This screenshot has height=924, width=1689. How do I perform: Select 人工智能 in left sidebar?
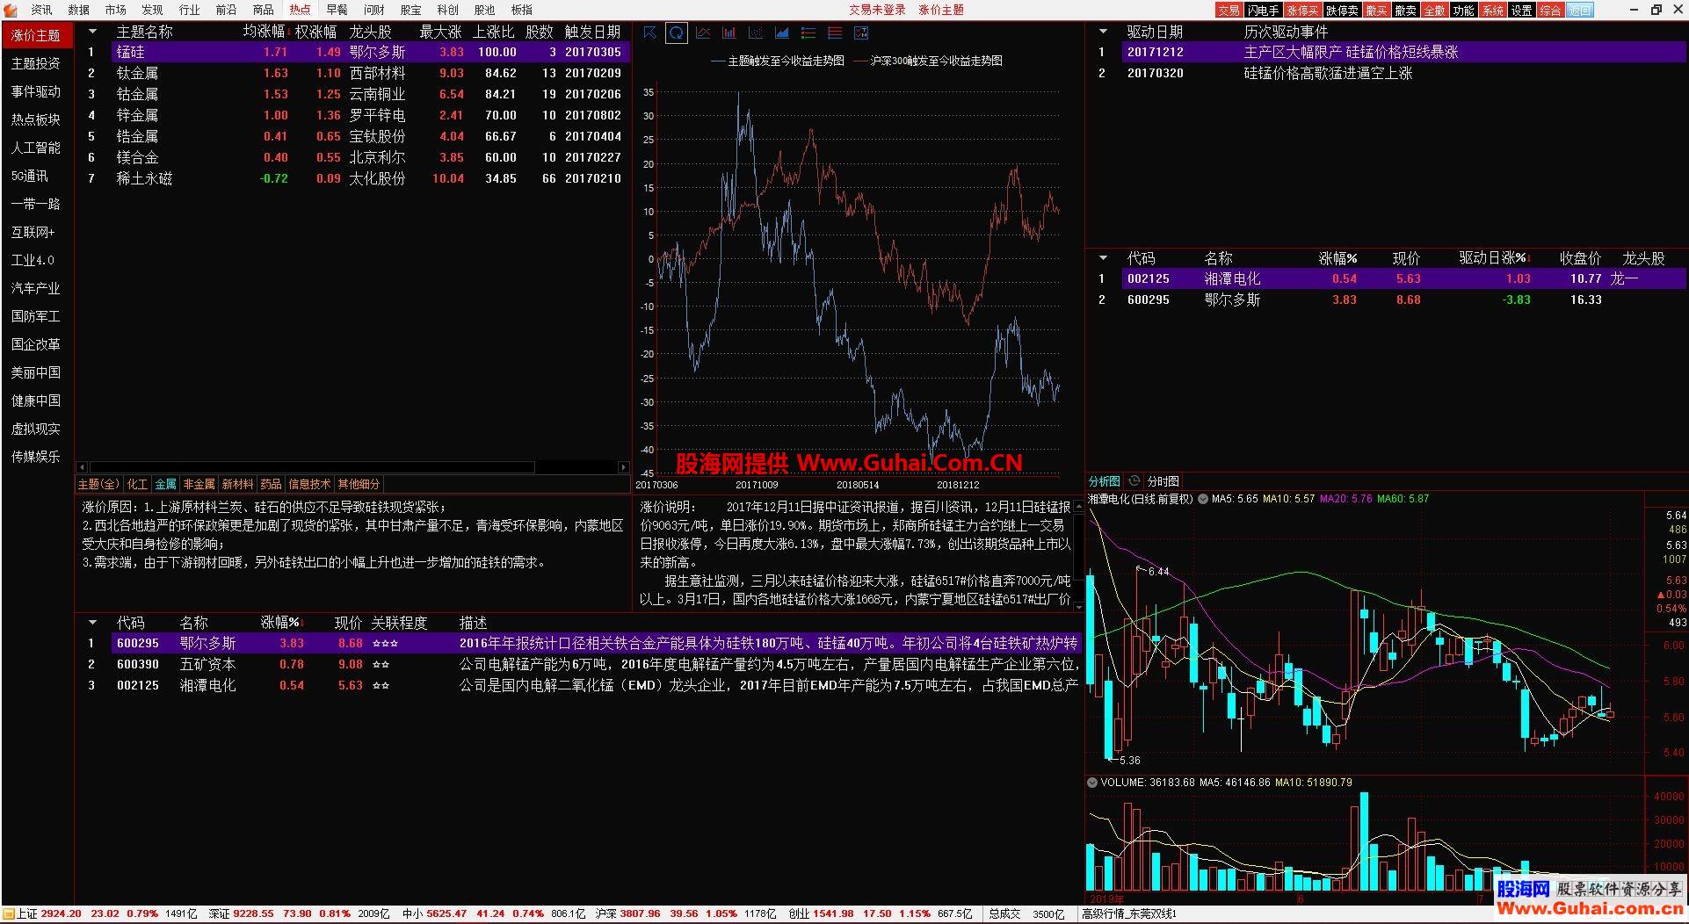pyautogui.click(x=36, y=148)
